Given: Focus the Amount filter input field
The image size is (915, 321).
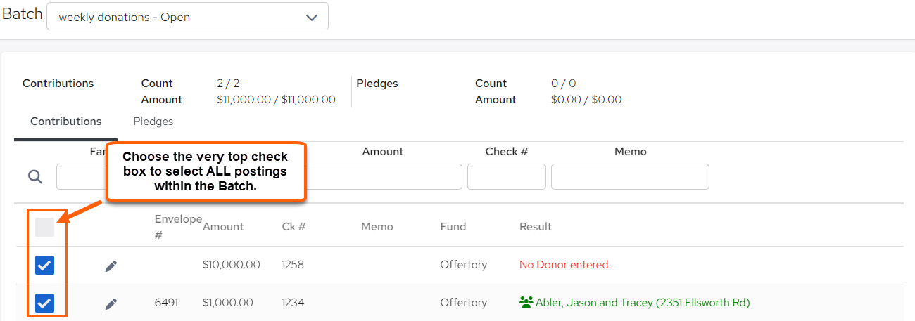Looking at the screenshot, I should coord(384,177).
